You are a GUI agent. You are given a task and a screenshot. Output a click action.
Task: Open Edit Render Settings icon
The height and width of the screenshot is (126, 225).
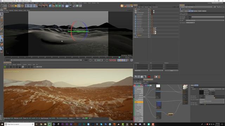pos(46,6)
